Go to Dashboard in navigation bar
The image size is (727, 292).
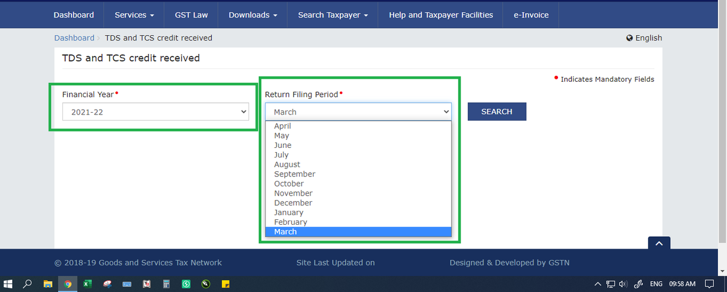[74, 15]
